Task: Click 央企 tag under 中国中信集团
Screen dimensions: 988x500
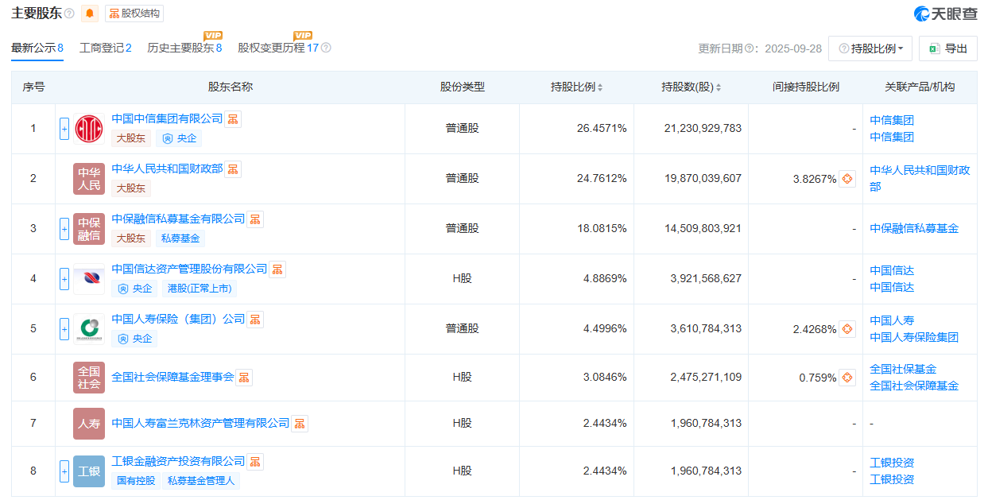Action: pyautogui.click(x=179, y=138)
